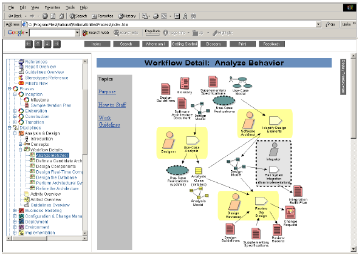Click the Design Reviewer role icon
Viewport: 359px width, 255px height.
tap(234, 202)
